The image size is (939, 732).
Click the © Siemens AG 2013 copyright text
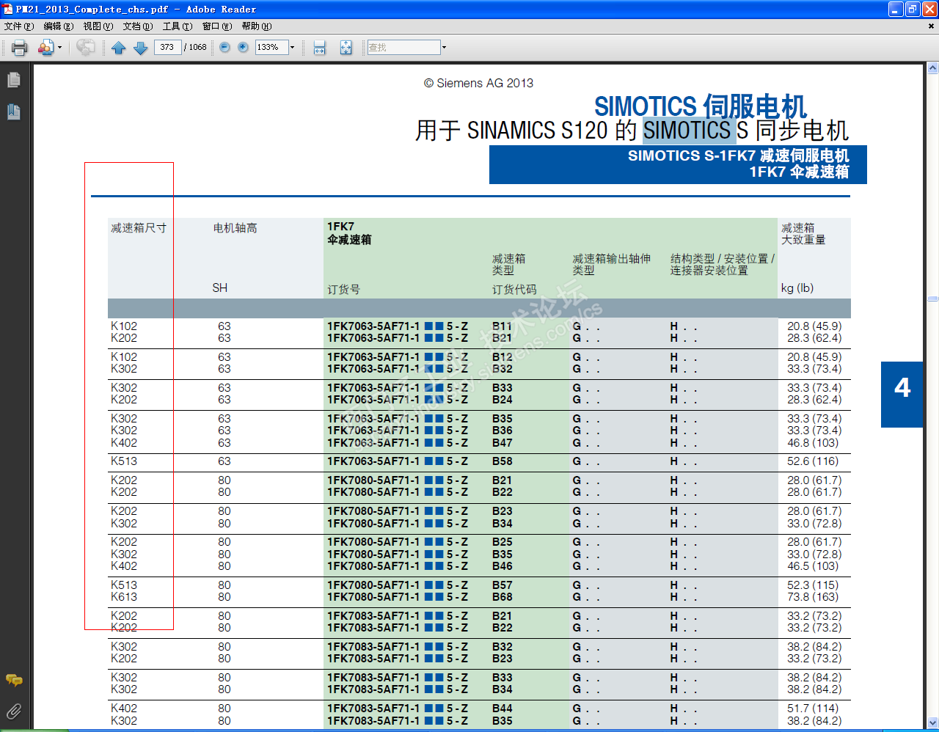tap(478, 84)
